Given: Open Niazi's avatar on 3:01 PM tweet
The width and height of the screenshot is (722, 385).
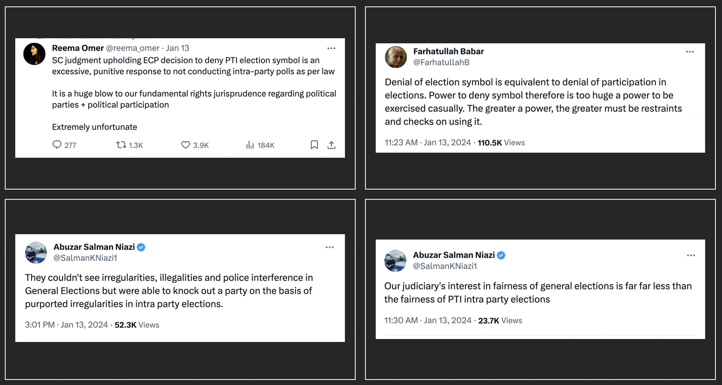Looking at the screenshot, I should (36, 253).
